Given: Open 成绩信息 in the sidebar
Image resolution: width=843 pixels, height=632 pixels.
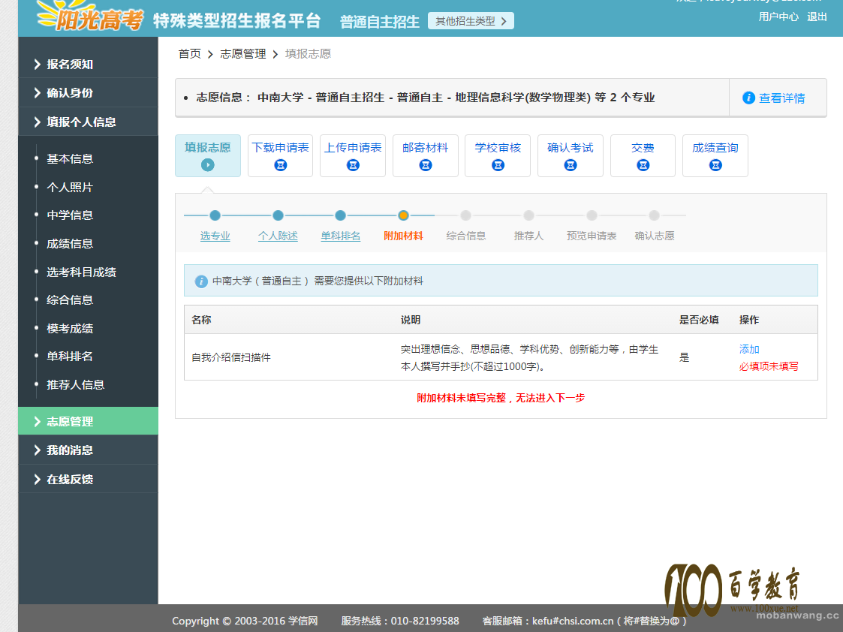Looking at the screenshot, I should (70, 243).
